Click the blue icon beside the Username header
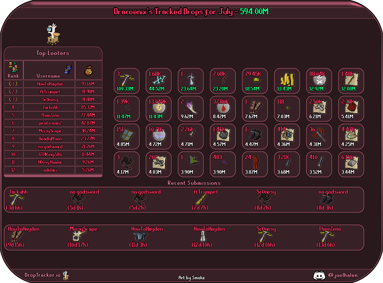This screenshot has width=383, height=283. point(68,70)
